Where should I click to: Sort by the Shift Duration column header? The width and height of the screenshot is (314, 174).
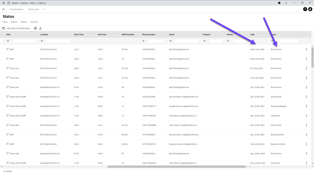pos(128,35)
